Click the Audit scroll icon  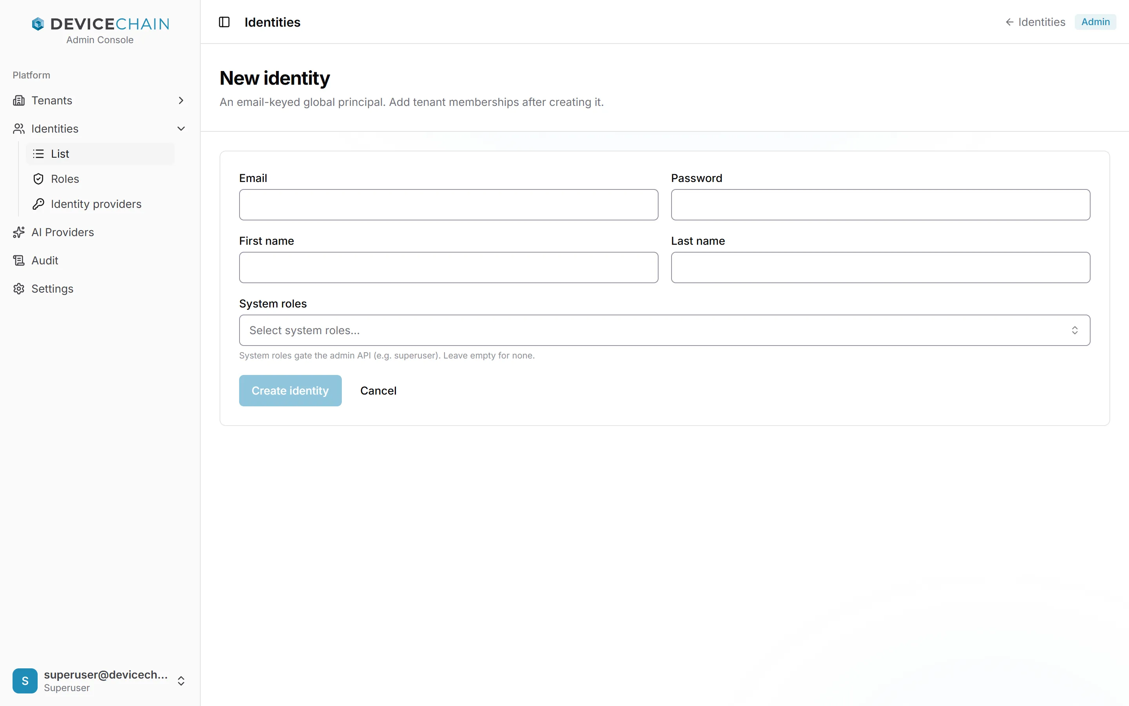pos(19,260)
